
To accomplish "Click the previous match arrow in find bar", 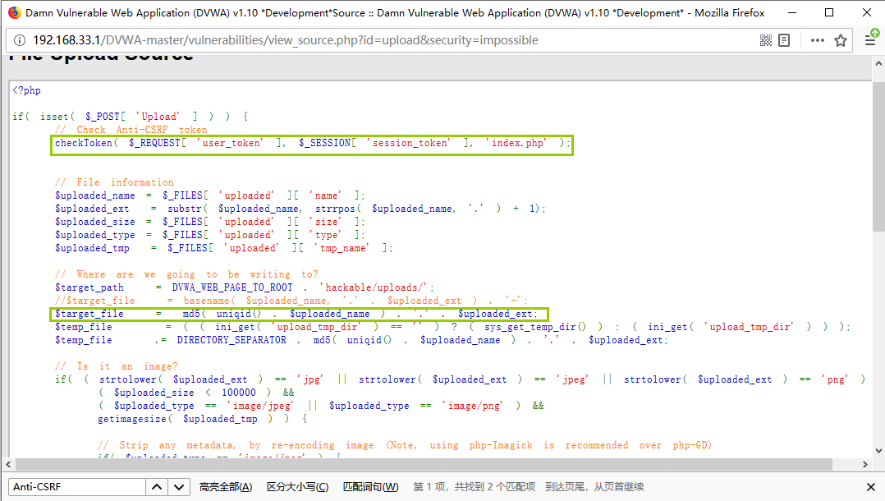I will [156, 488].
